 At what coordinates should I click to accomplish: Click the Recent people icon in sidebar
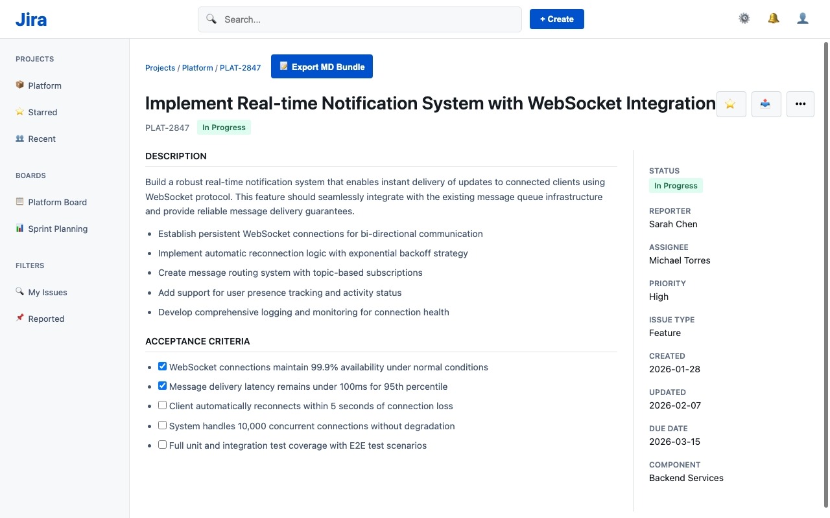pyautogui.click(x=19, y=138)
